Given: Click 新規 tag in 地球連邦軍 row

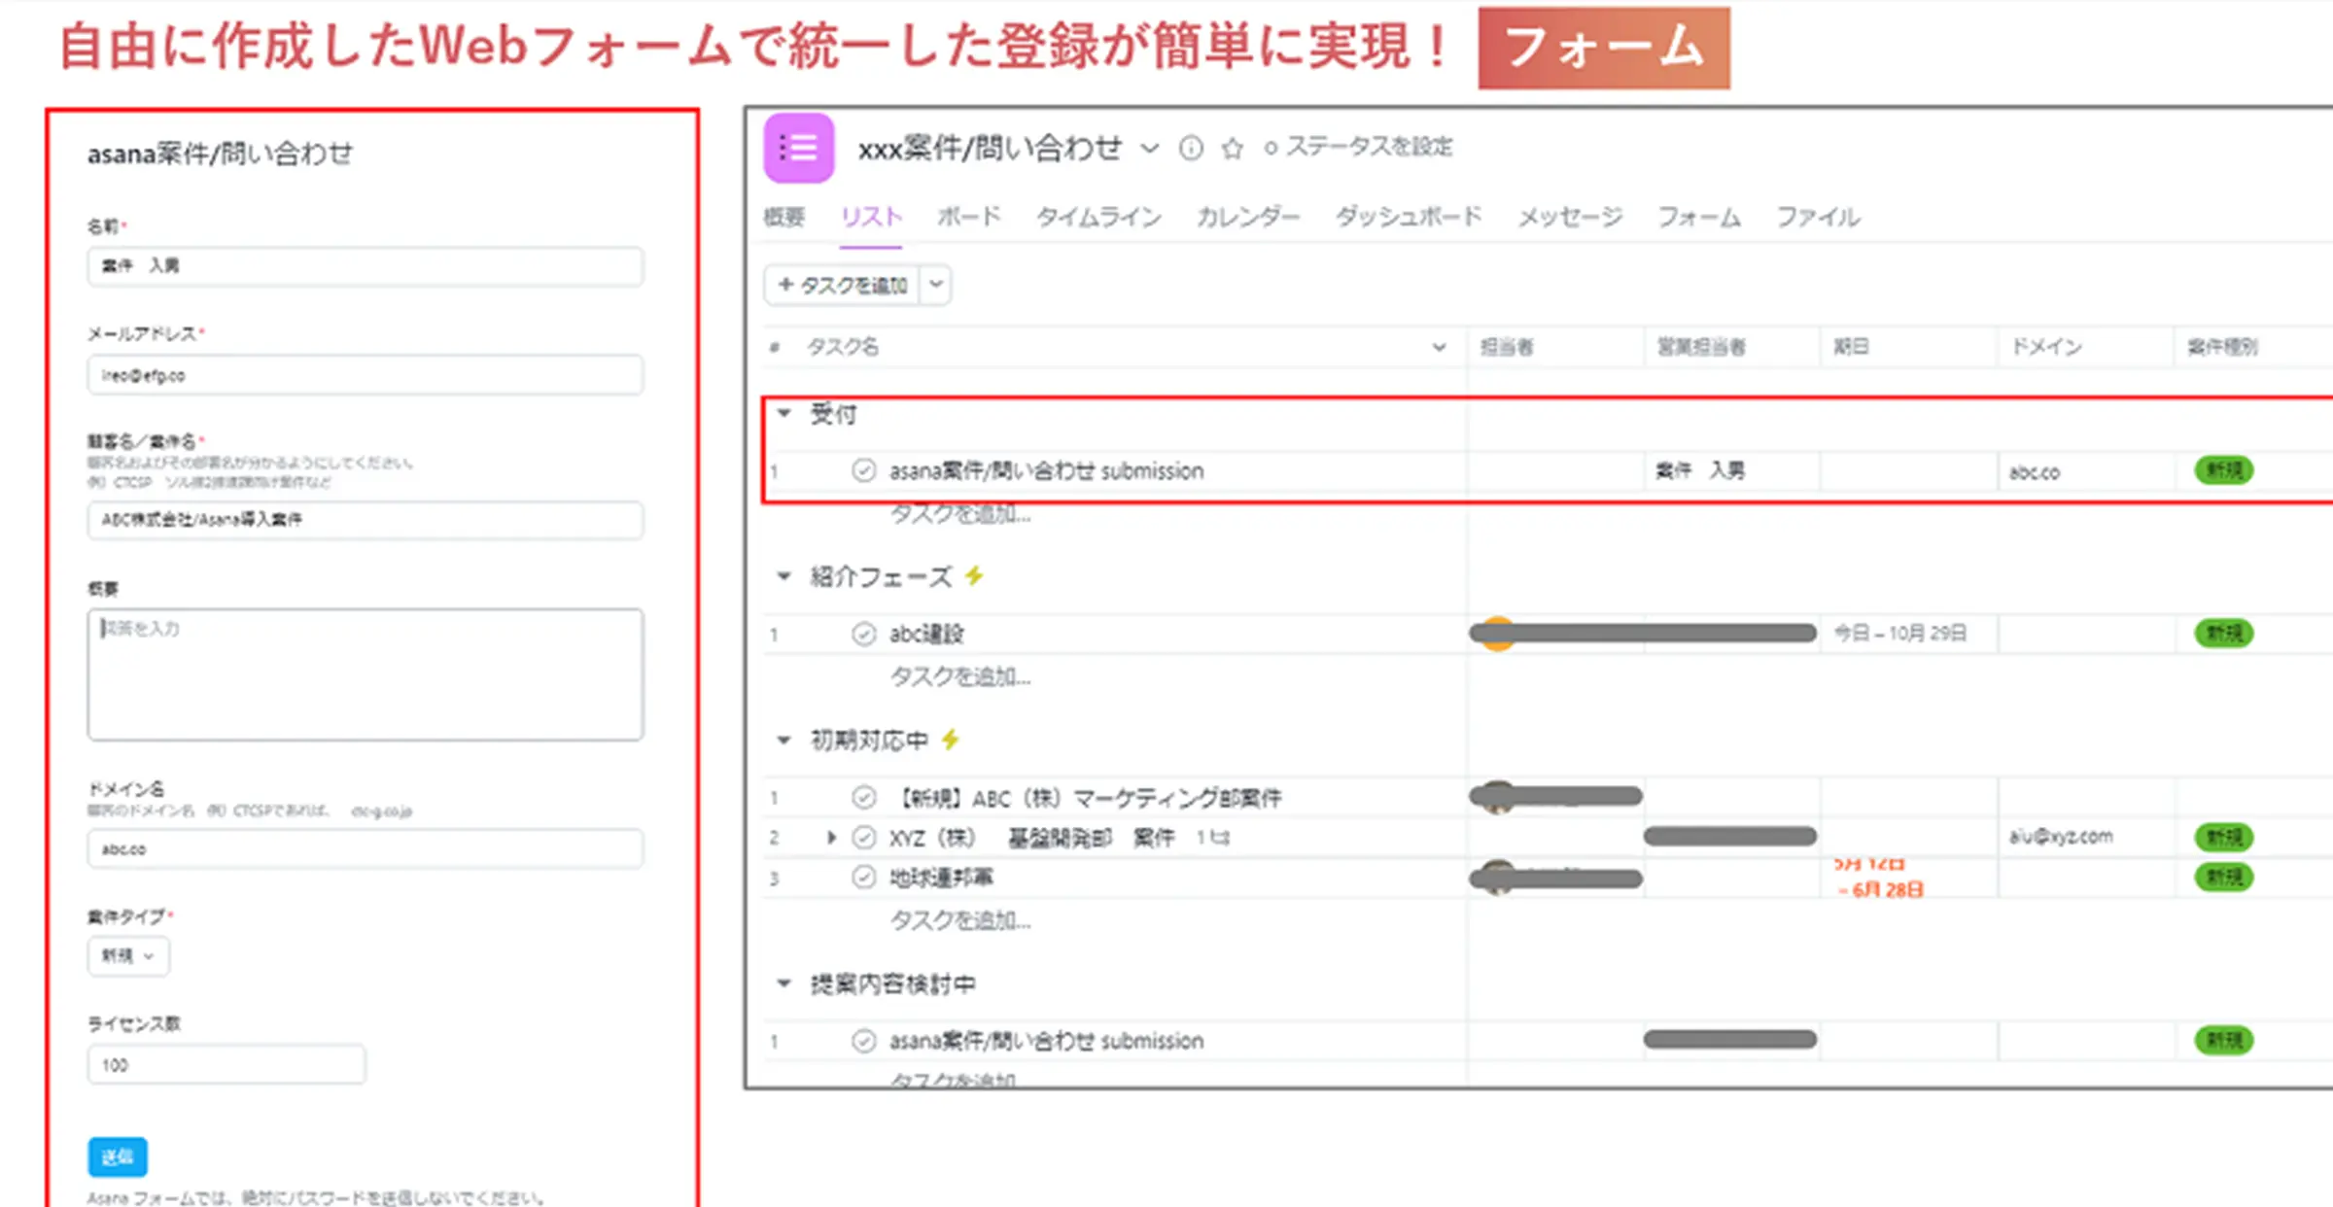Looking at the screenshot, I should click(2223, 878).
